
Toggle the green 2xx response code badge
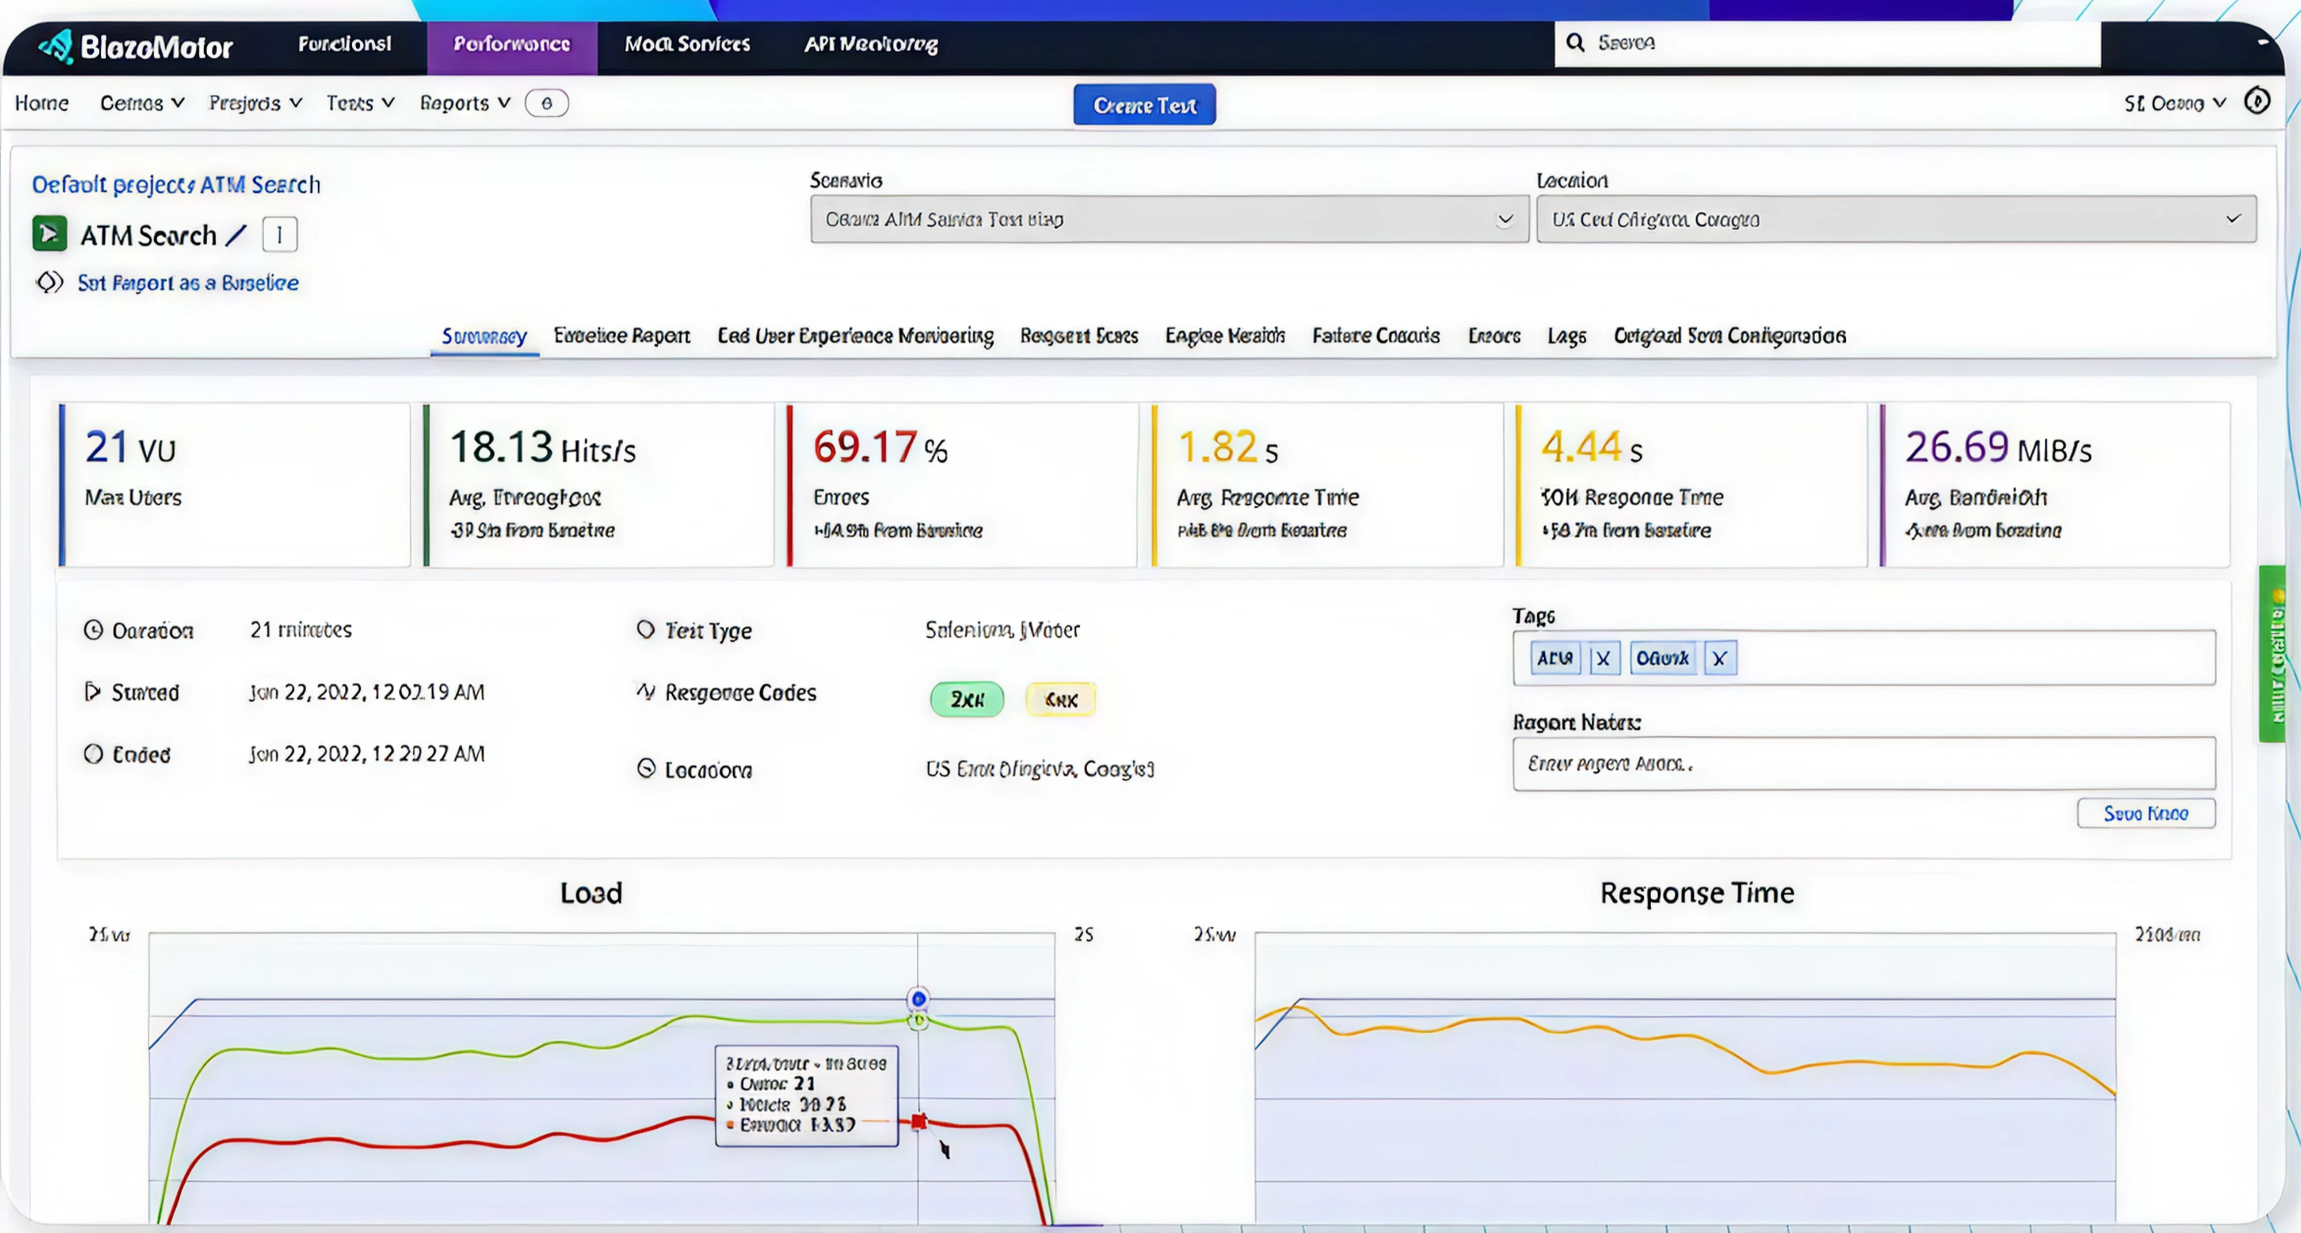[x=966, y=699]
